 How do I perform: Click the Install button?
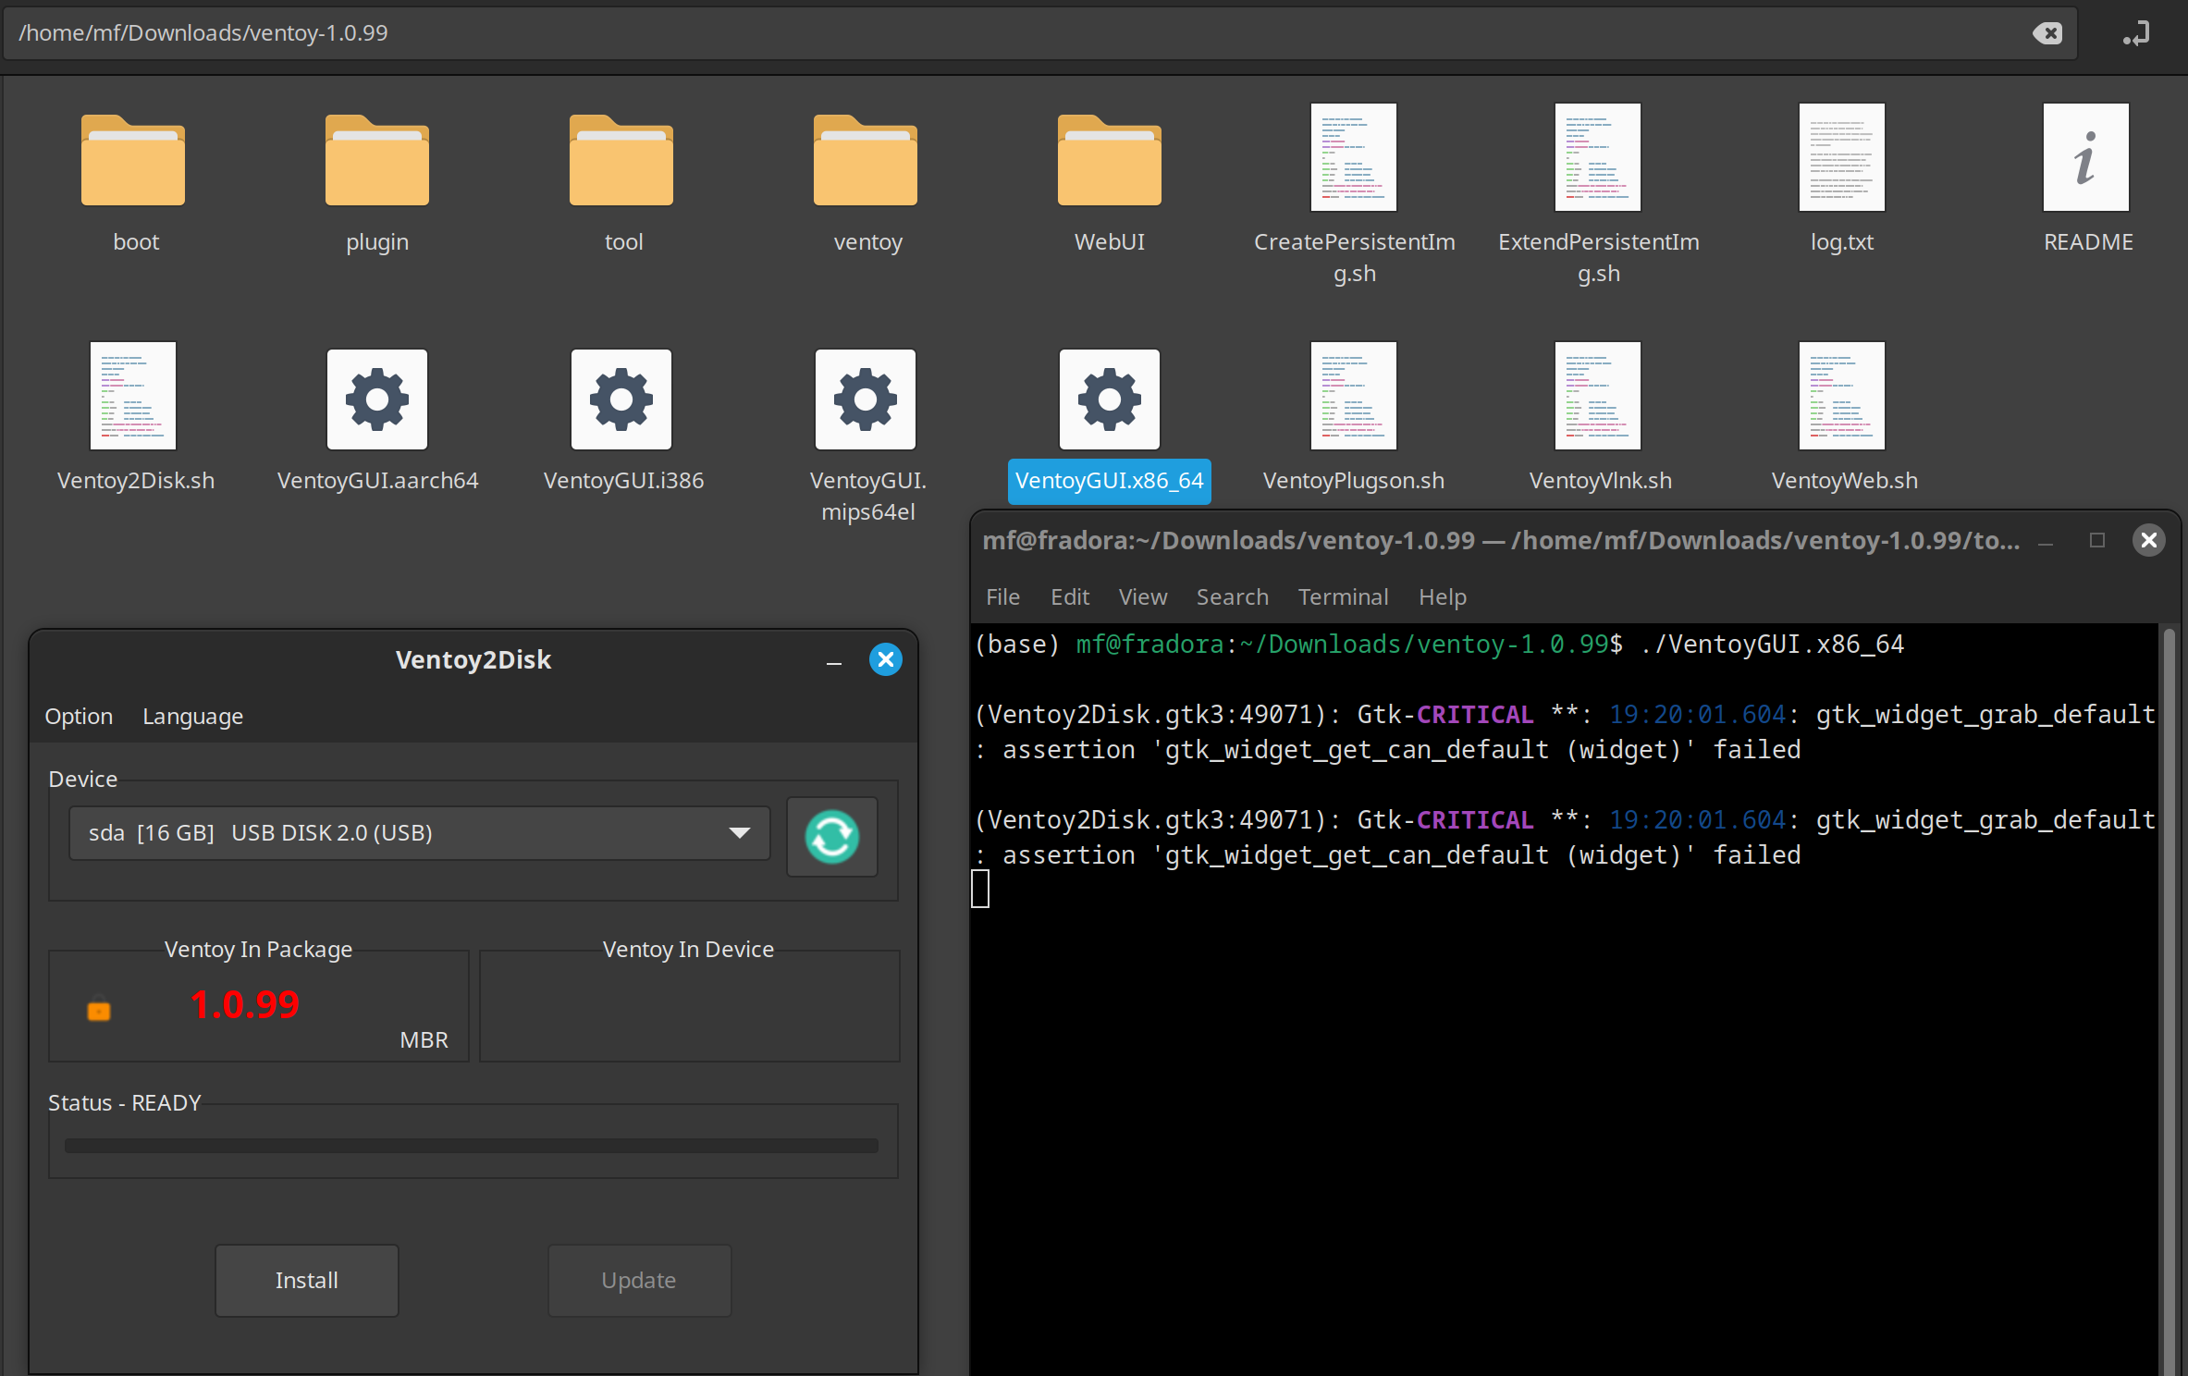(307, 1280)
